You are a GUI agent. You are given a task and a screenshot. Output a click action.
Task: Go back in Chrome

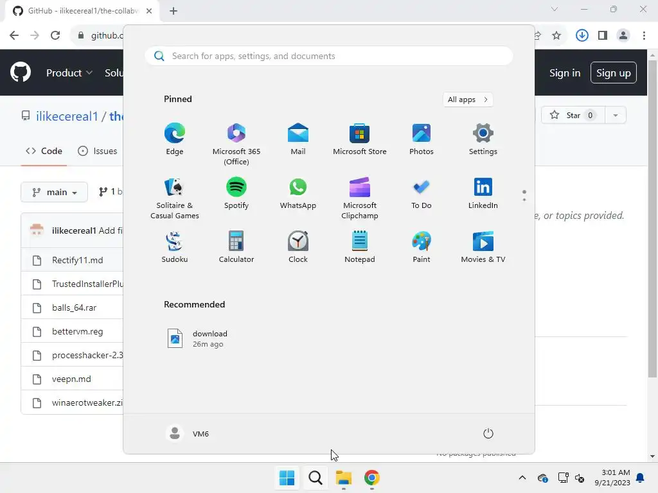(x=14, y=35)
